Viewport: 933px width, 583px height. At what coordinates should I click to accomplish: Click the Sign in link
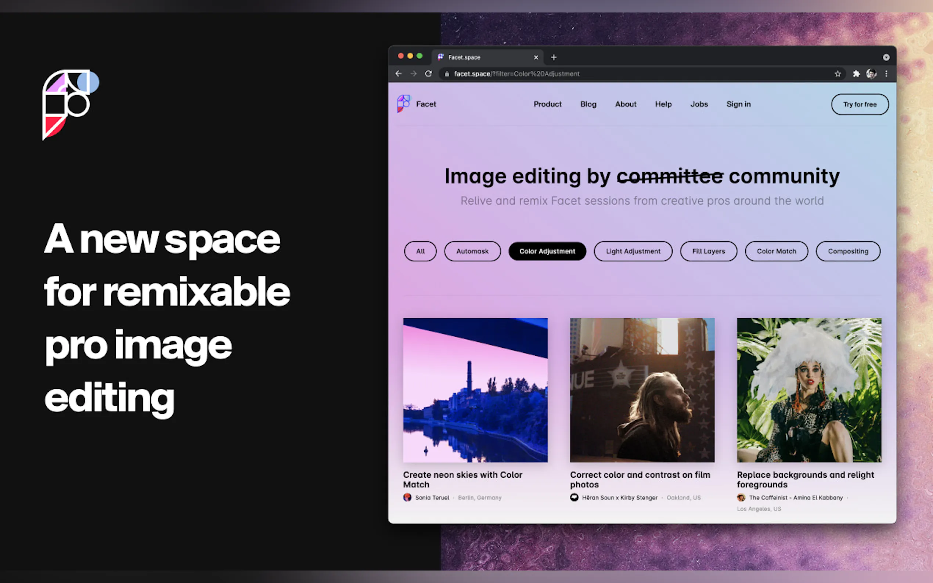pos(738,104)
